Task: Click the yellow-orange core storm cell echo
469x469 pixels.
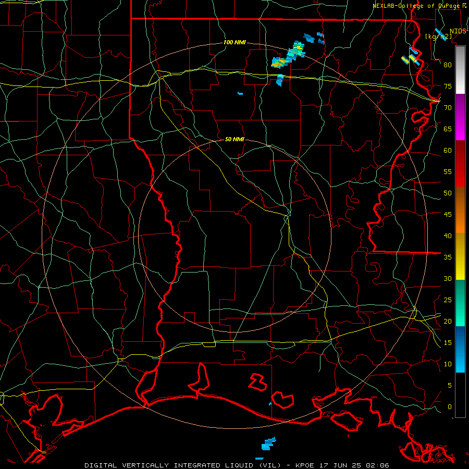Action: pos(279,63)
